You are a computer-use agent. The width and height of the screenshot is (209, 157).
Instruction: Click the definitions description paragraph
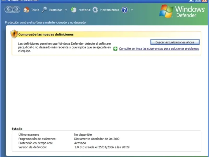click(x=64, y=47)
